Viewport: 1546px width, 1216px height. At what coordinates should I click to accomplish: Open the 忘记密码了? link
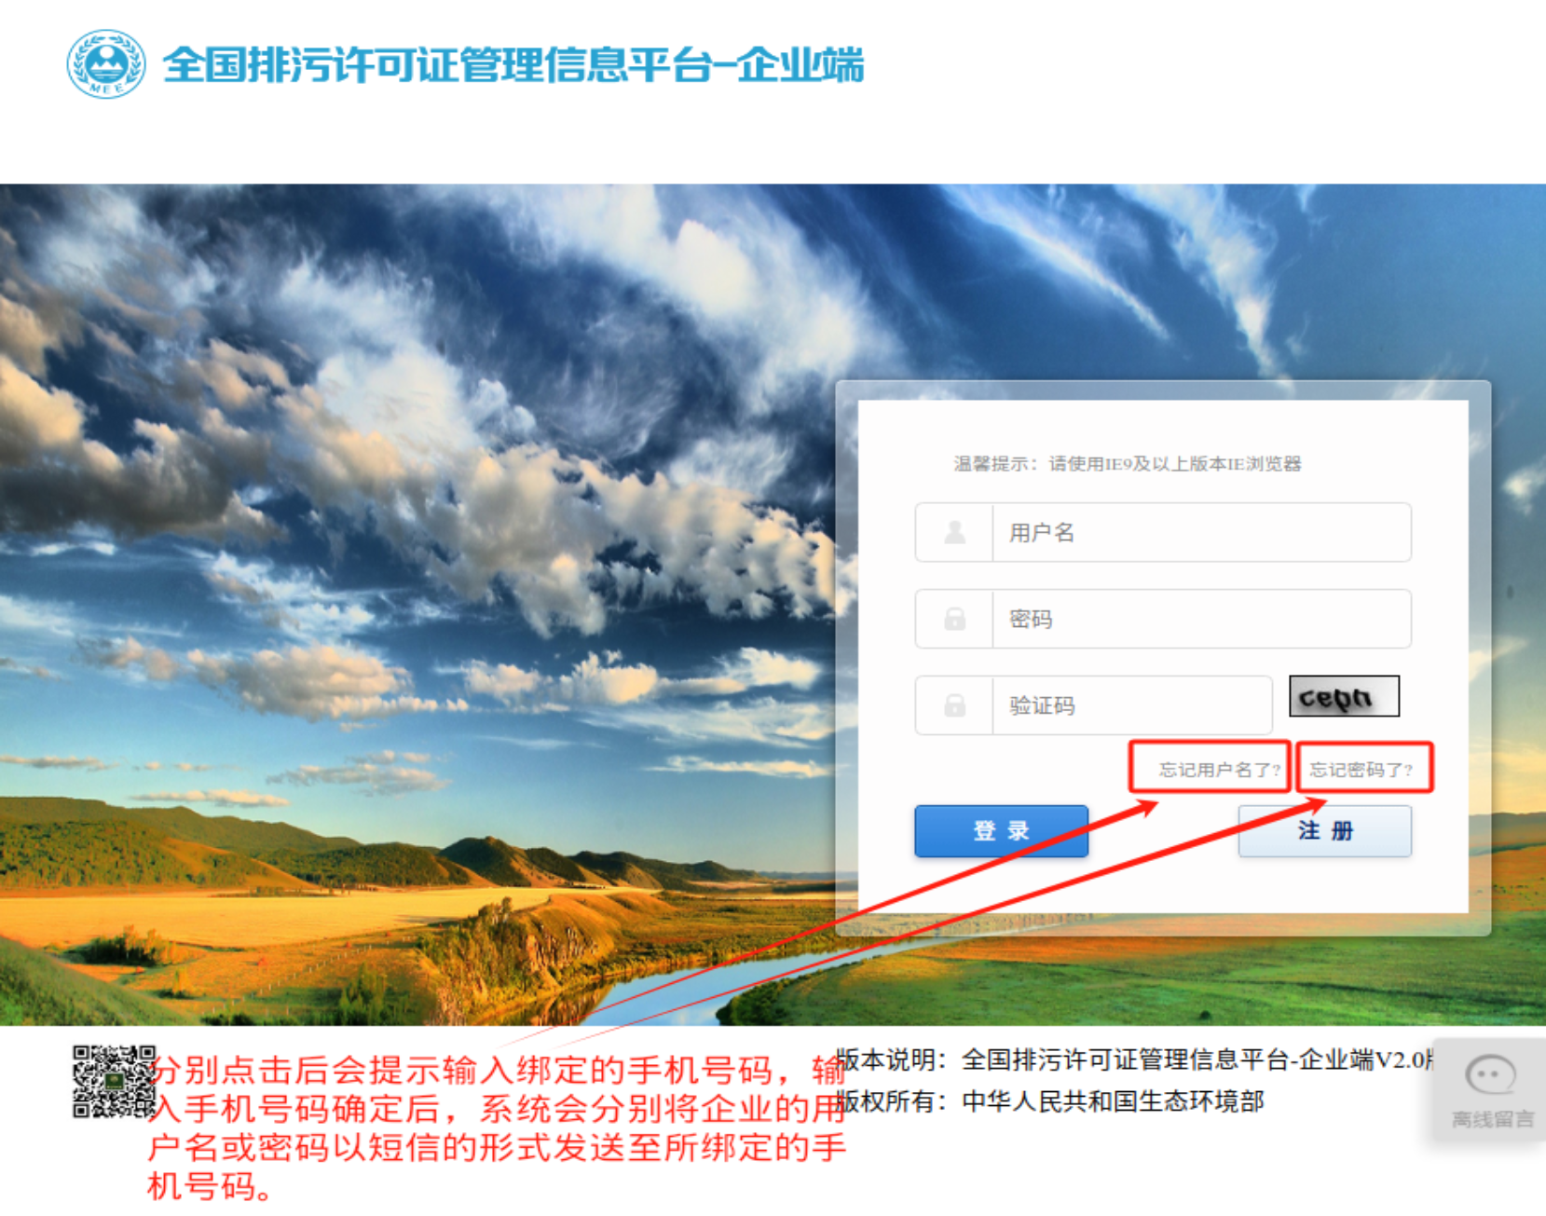1361,770
